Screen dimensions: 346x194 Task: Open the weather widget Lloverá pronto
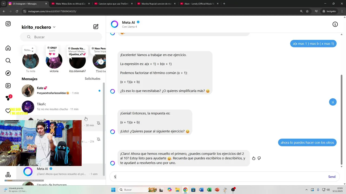15,190
